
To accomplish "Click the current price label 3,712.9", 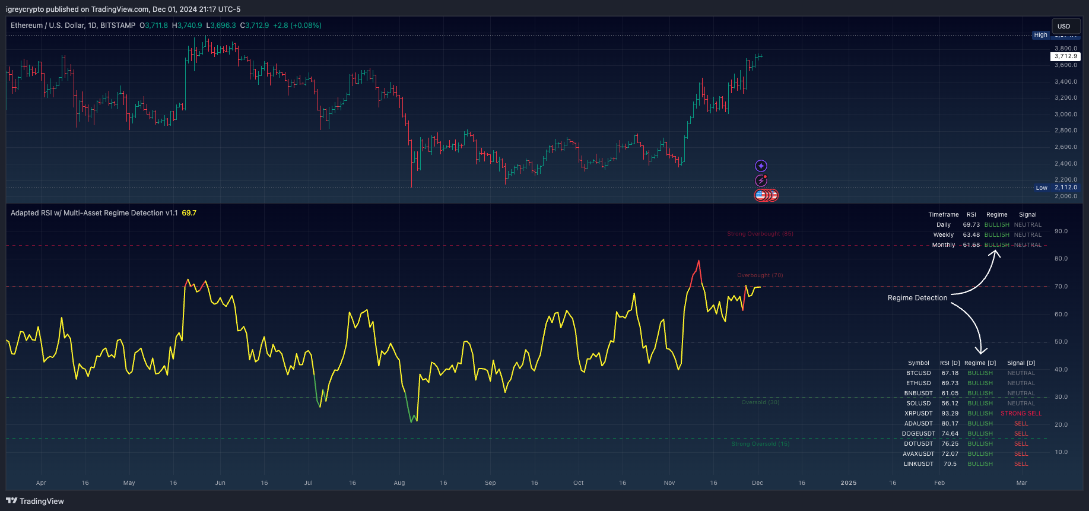I will point(1066,56).
